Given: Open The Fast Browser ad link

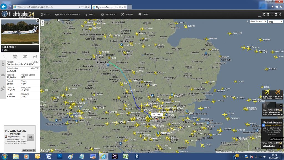Looking at the screenshot, I should [272, 122].
